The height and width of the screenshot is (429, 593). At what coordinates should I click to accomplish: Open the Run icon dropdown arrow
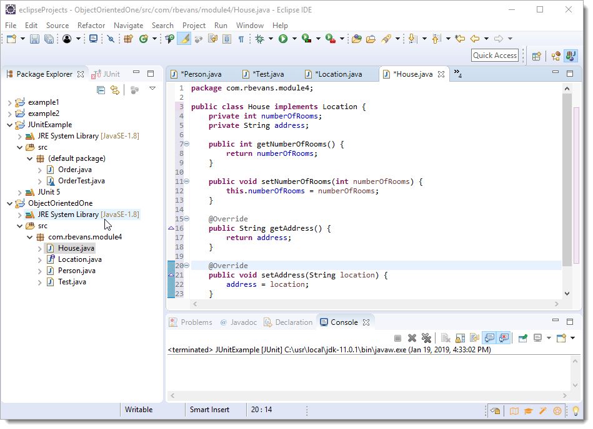pos(294,39)
